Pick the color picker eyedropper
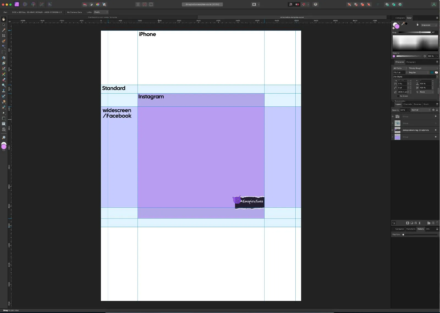Image resolution: width=440 pixels, height=313 pixels. (x=403, y=24)
